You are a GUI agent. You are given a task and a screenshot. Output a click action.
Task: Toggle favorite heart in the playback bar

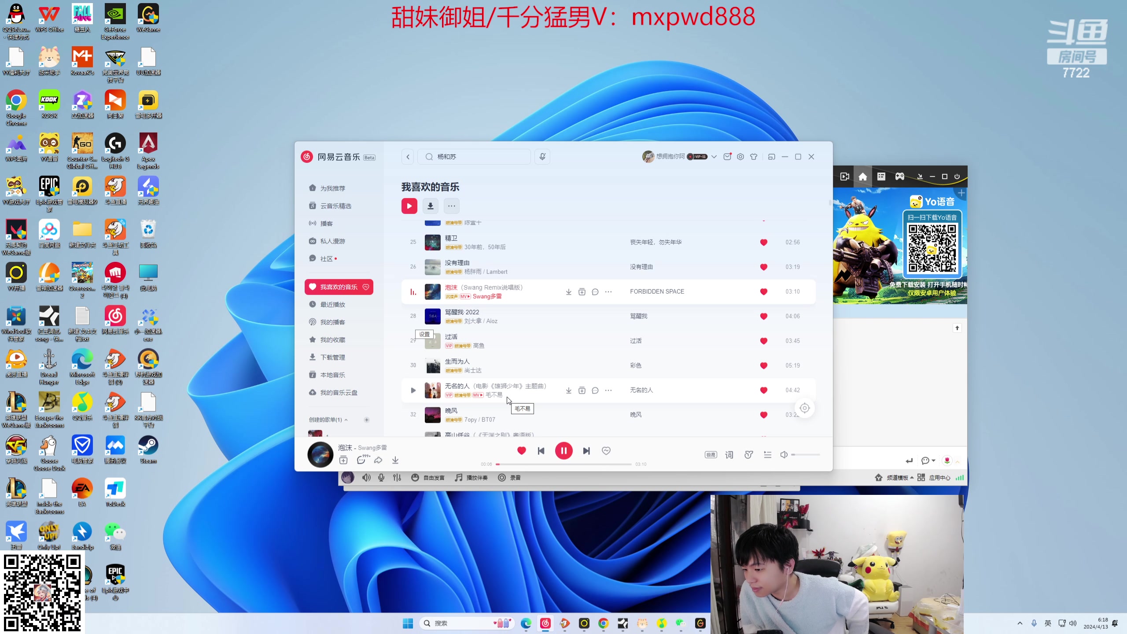point(521,451)
